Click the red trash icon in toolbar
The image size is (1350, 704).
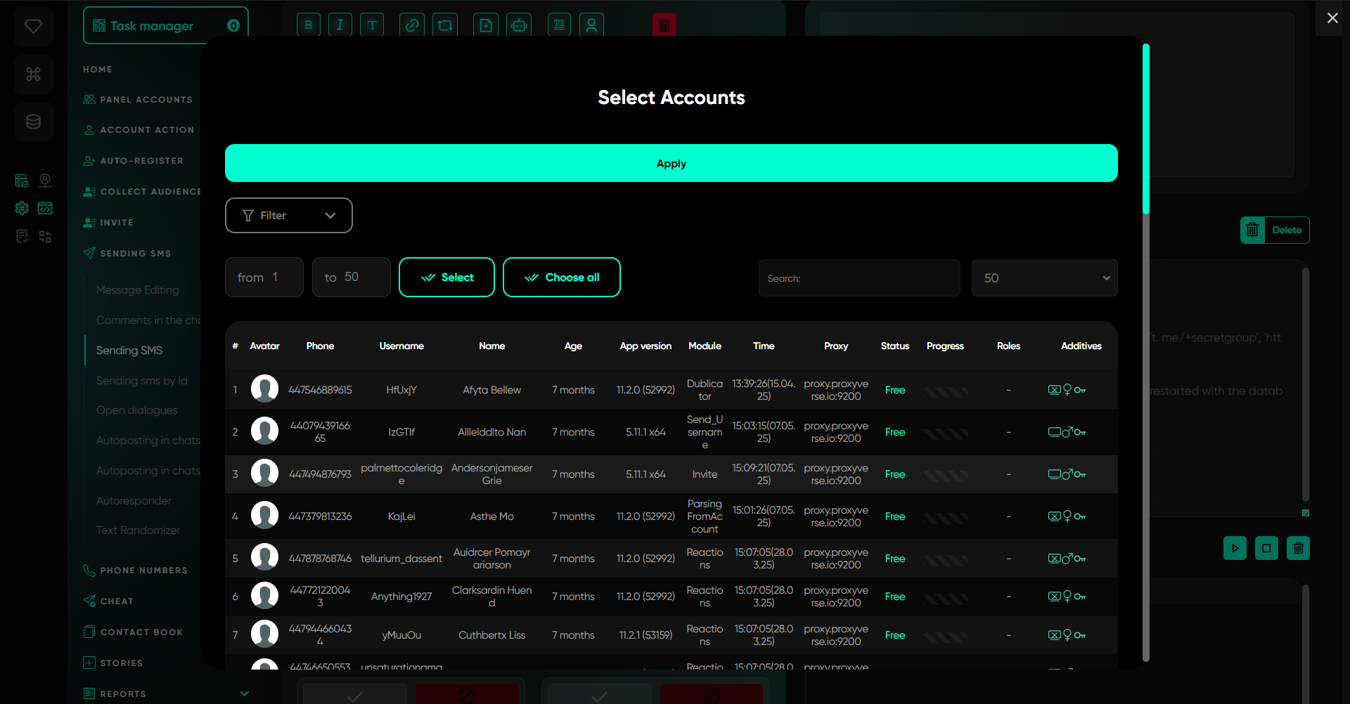click(664, 25)
